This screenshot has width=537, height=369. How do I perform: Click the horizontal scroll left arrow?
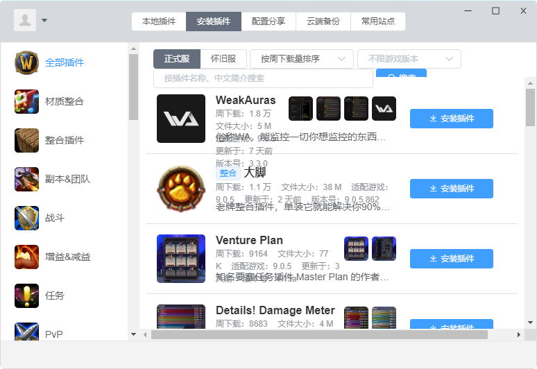(x=145, y=334)
